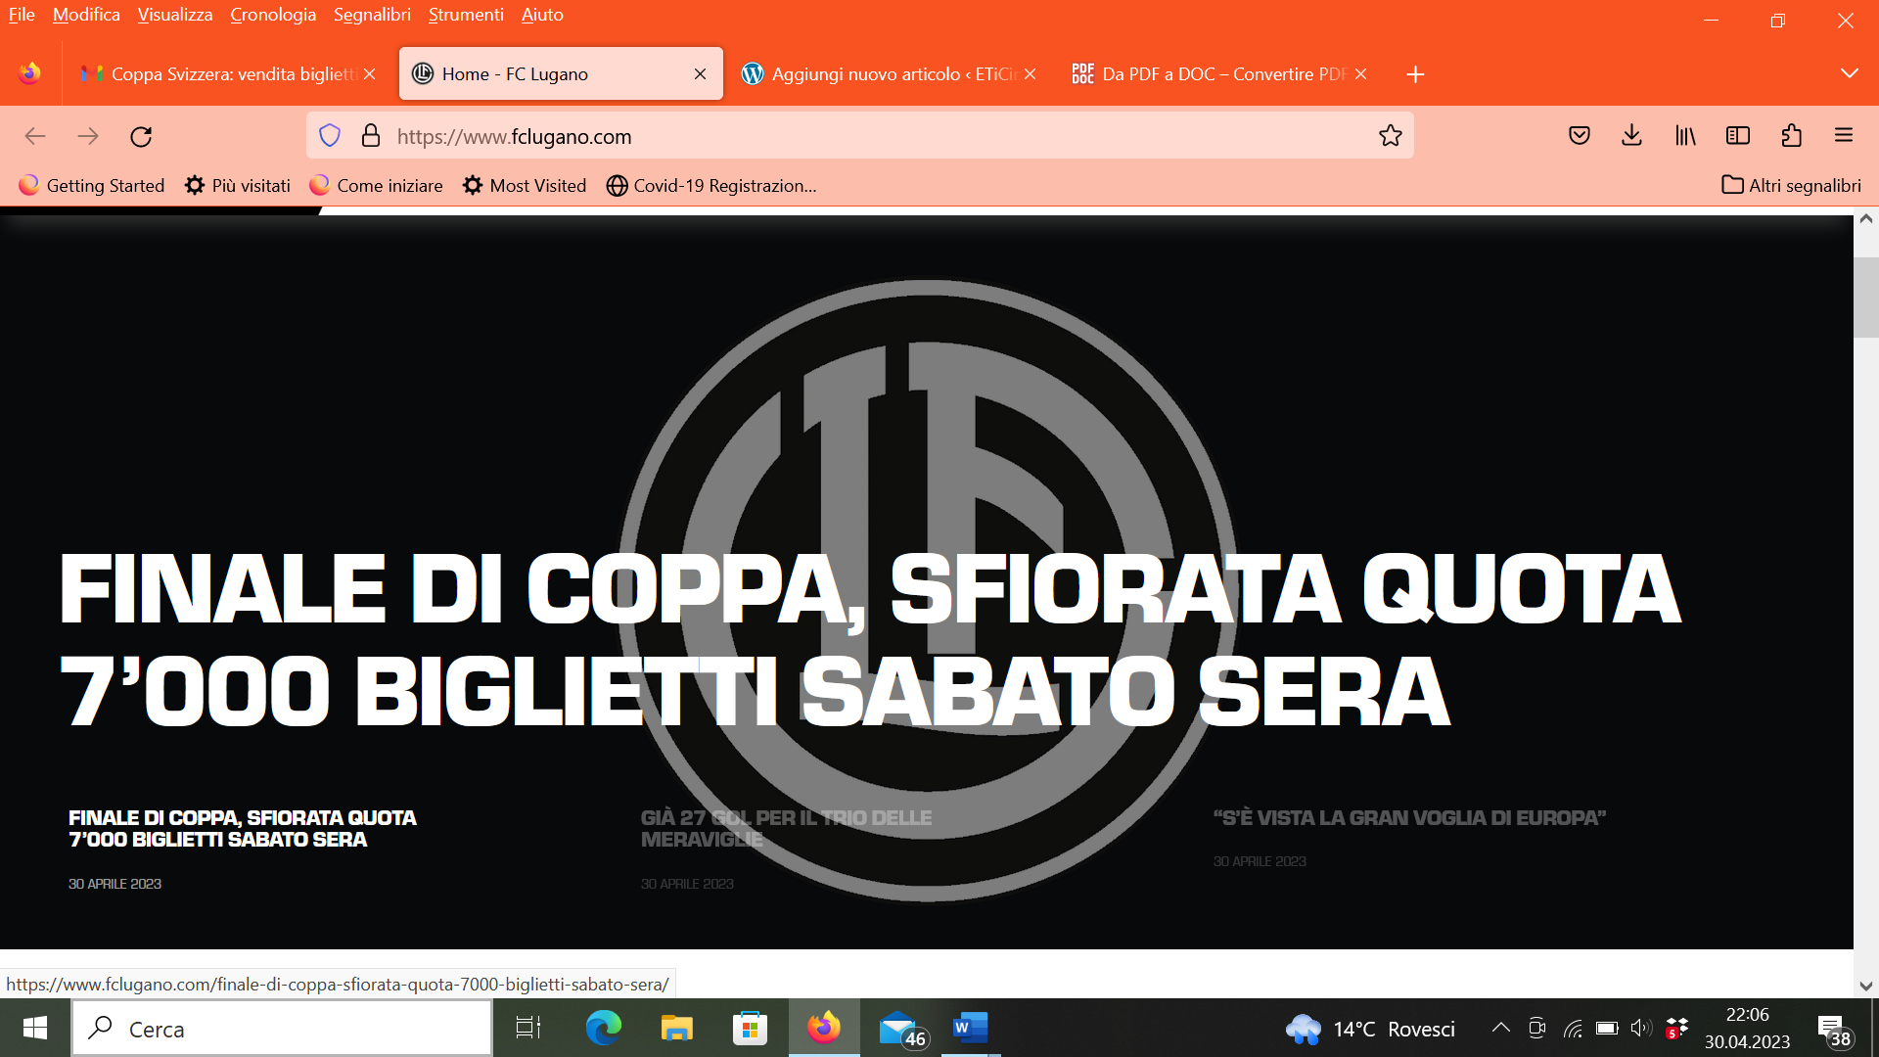Open Word from the taskbar
Screen dimensions: 1879x1057
pos(971,1028)
